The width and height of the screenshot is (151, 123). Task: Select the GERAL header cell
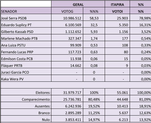tap(78, 4)
